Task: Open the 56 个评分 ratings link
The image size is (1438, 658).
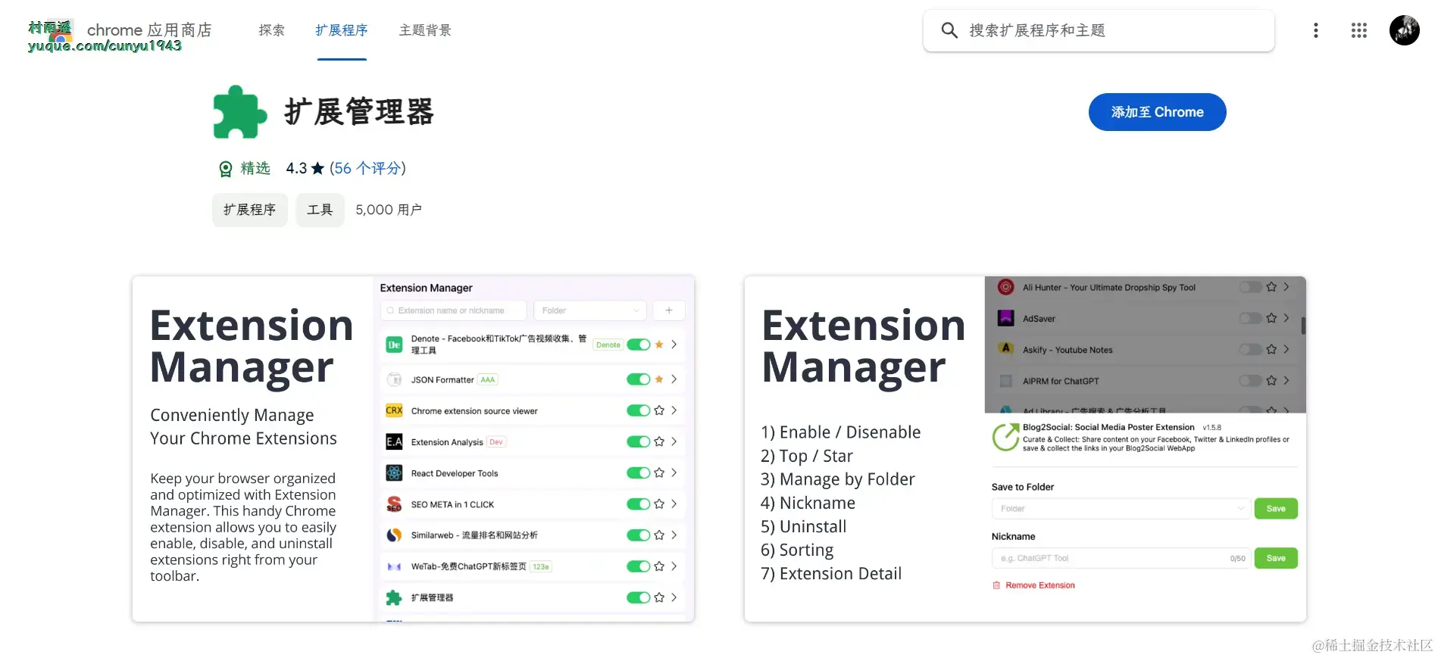Action: [x=367, y=168]
